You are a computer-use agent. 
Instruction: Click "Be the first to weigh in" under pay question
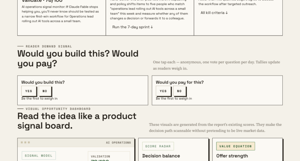[174, 98]
